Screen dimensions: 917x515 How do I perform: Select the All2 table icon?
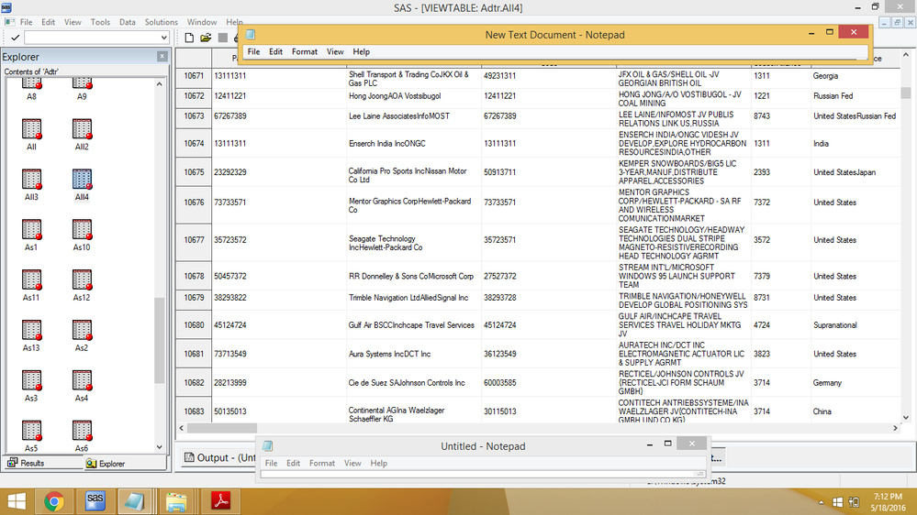(x=82, y=129)
